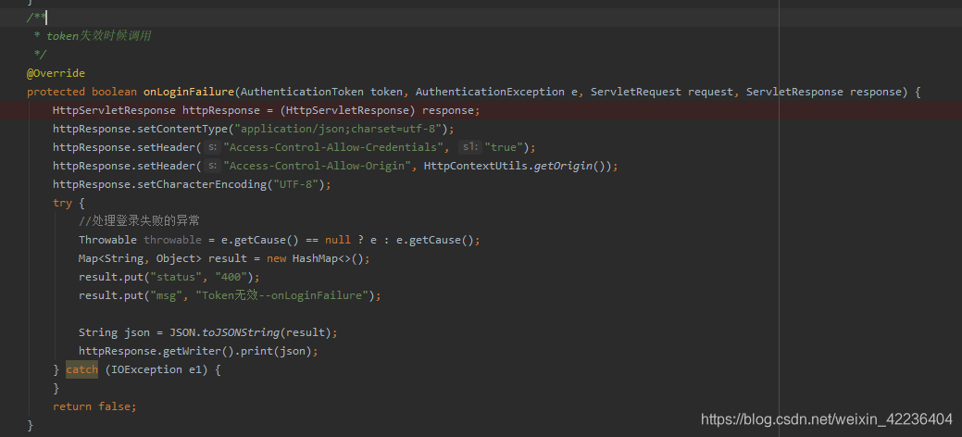Screen dimensions: 962x437
Task: Click the @Override annotation
Action: [x=56, y=74]
